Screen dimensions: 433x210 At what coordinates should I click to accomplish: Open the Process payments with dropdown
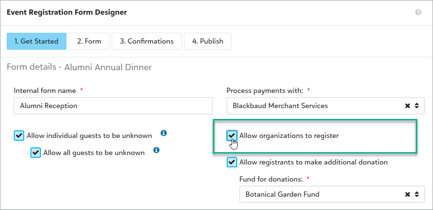[x=326, y=106]
